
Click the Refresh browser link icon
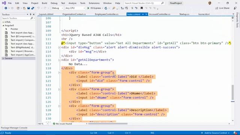tap(106, 8)
